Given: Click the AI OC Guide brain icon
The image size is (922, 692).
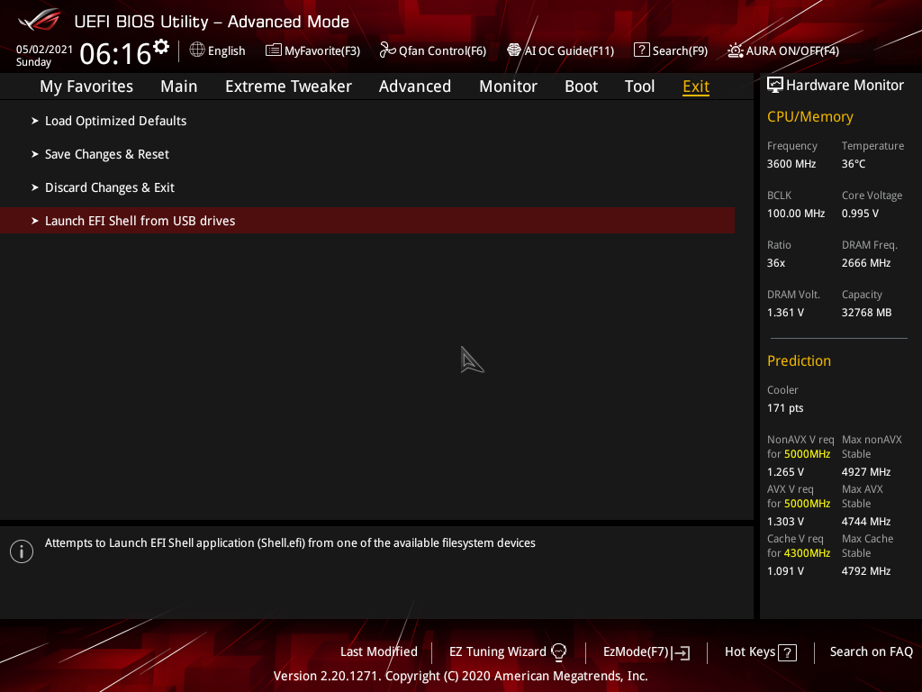Looking at the screenshot, I should point(514,50).
